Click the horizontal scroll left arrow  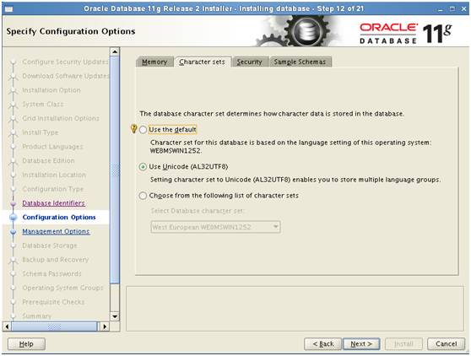tap(8, 326)
